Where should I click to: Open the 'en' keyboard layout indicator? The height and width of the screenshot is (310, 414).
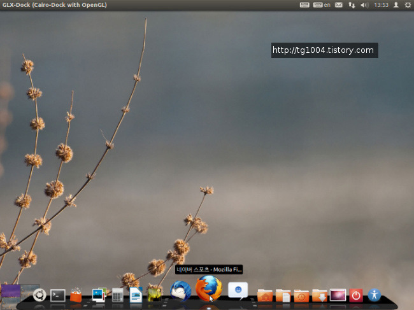point(322,5)
